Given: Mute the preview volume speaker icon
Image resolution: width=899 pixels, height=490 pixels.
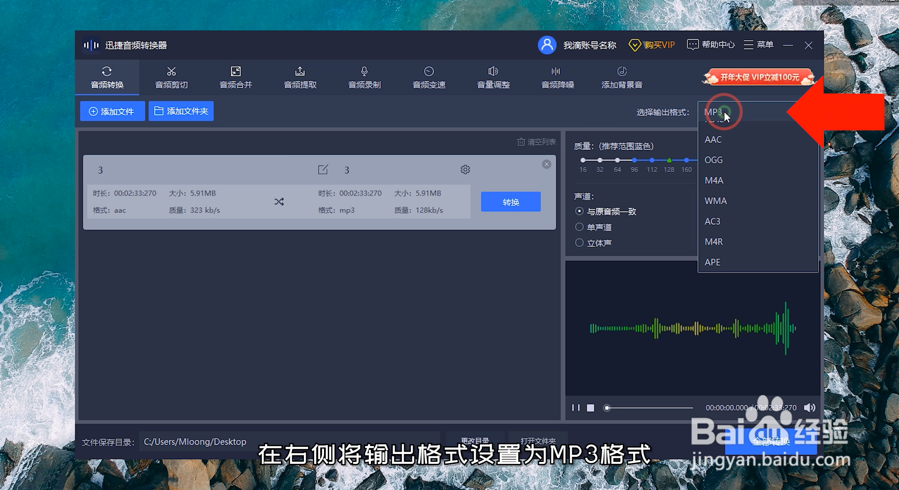Looking at the screenshot, I should (x=810, y=408).
